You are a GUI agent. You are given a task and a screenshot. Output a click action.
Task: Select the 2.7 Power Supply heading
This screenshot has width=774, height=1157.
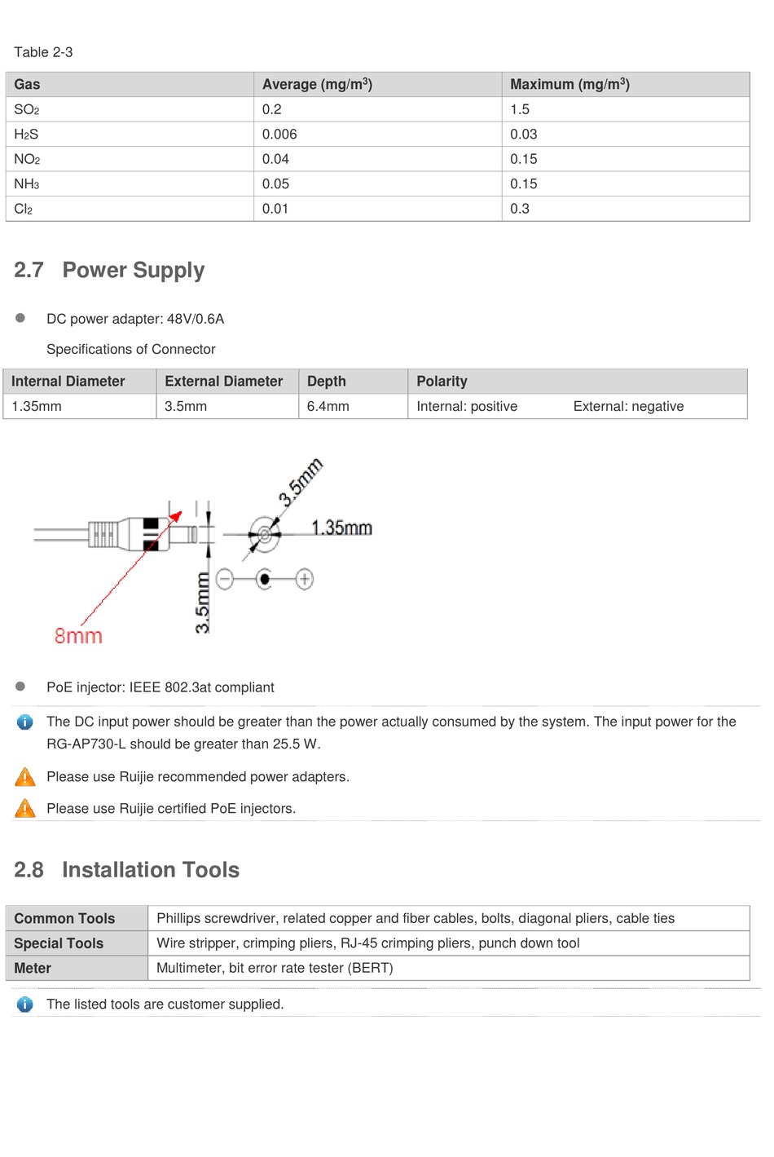(x=109, y=270)
